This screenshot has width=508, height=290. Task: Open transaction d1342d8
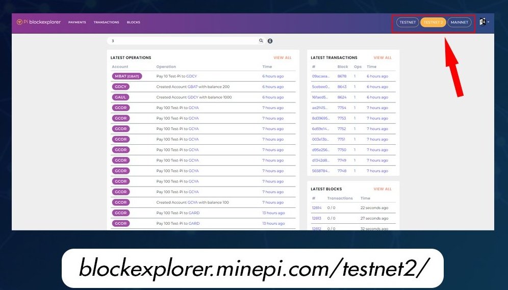click(321, 160)
